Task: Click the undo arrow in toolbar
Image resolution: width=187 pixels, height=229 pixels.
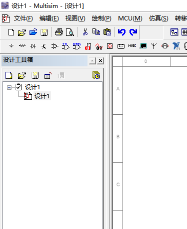Action: (121, 32)
